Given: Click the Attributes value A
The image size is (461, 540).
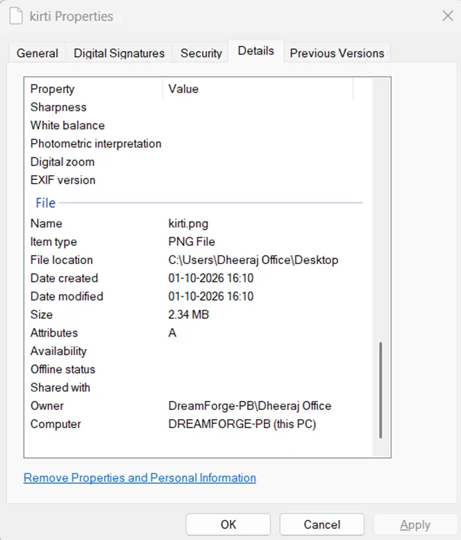Looking at the screenshot, I should point(172,333).
